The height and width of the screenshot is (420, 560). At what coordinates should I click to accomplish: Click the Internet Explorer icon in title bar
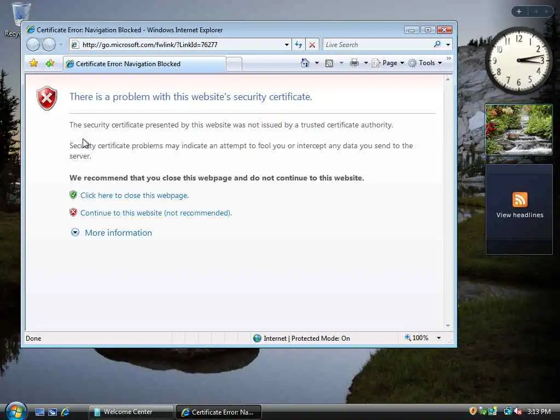click(x=31, y=30)
